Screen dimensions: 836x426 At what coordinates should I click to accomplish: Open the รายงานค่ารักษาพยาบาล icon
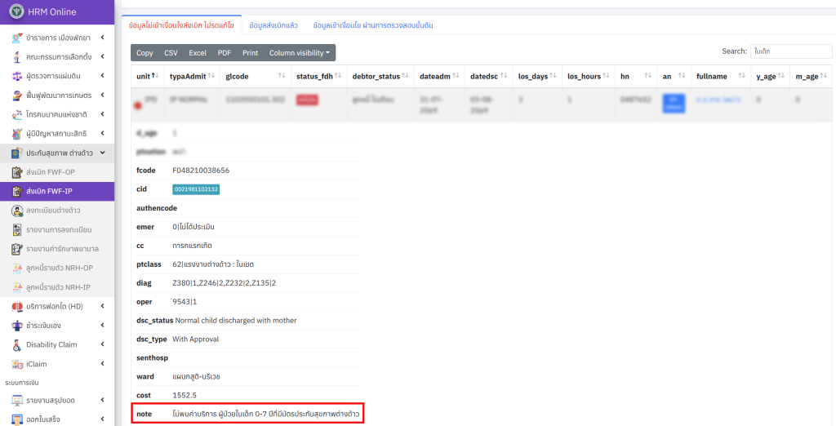pos(16,249)
